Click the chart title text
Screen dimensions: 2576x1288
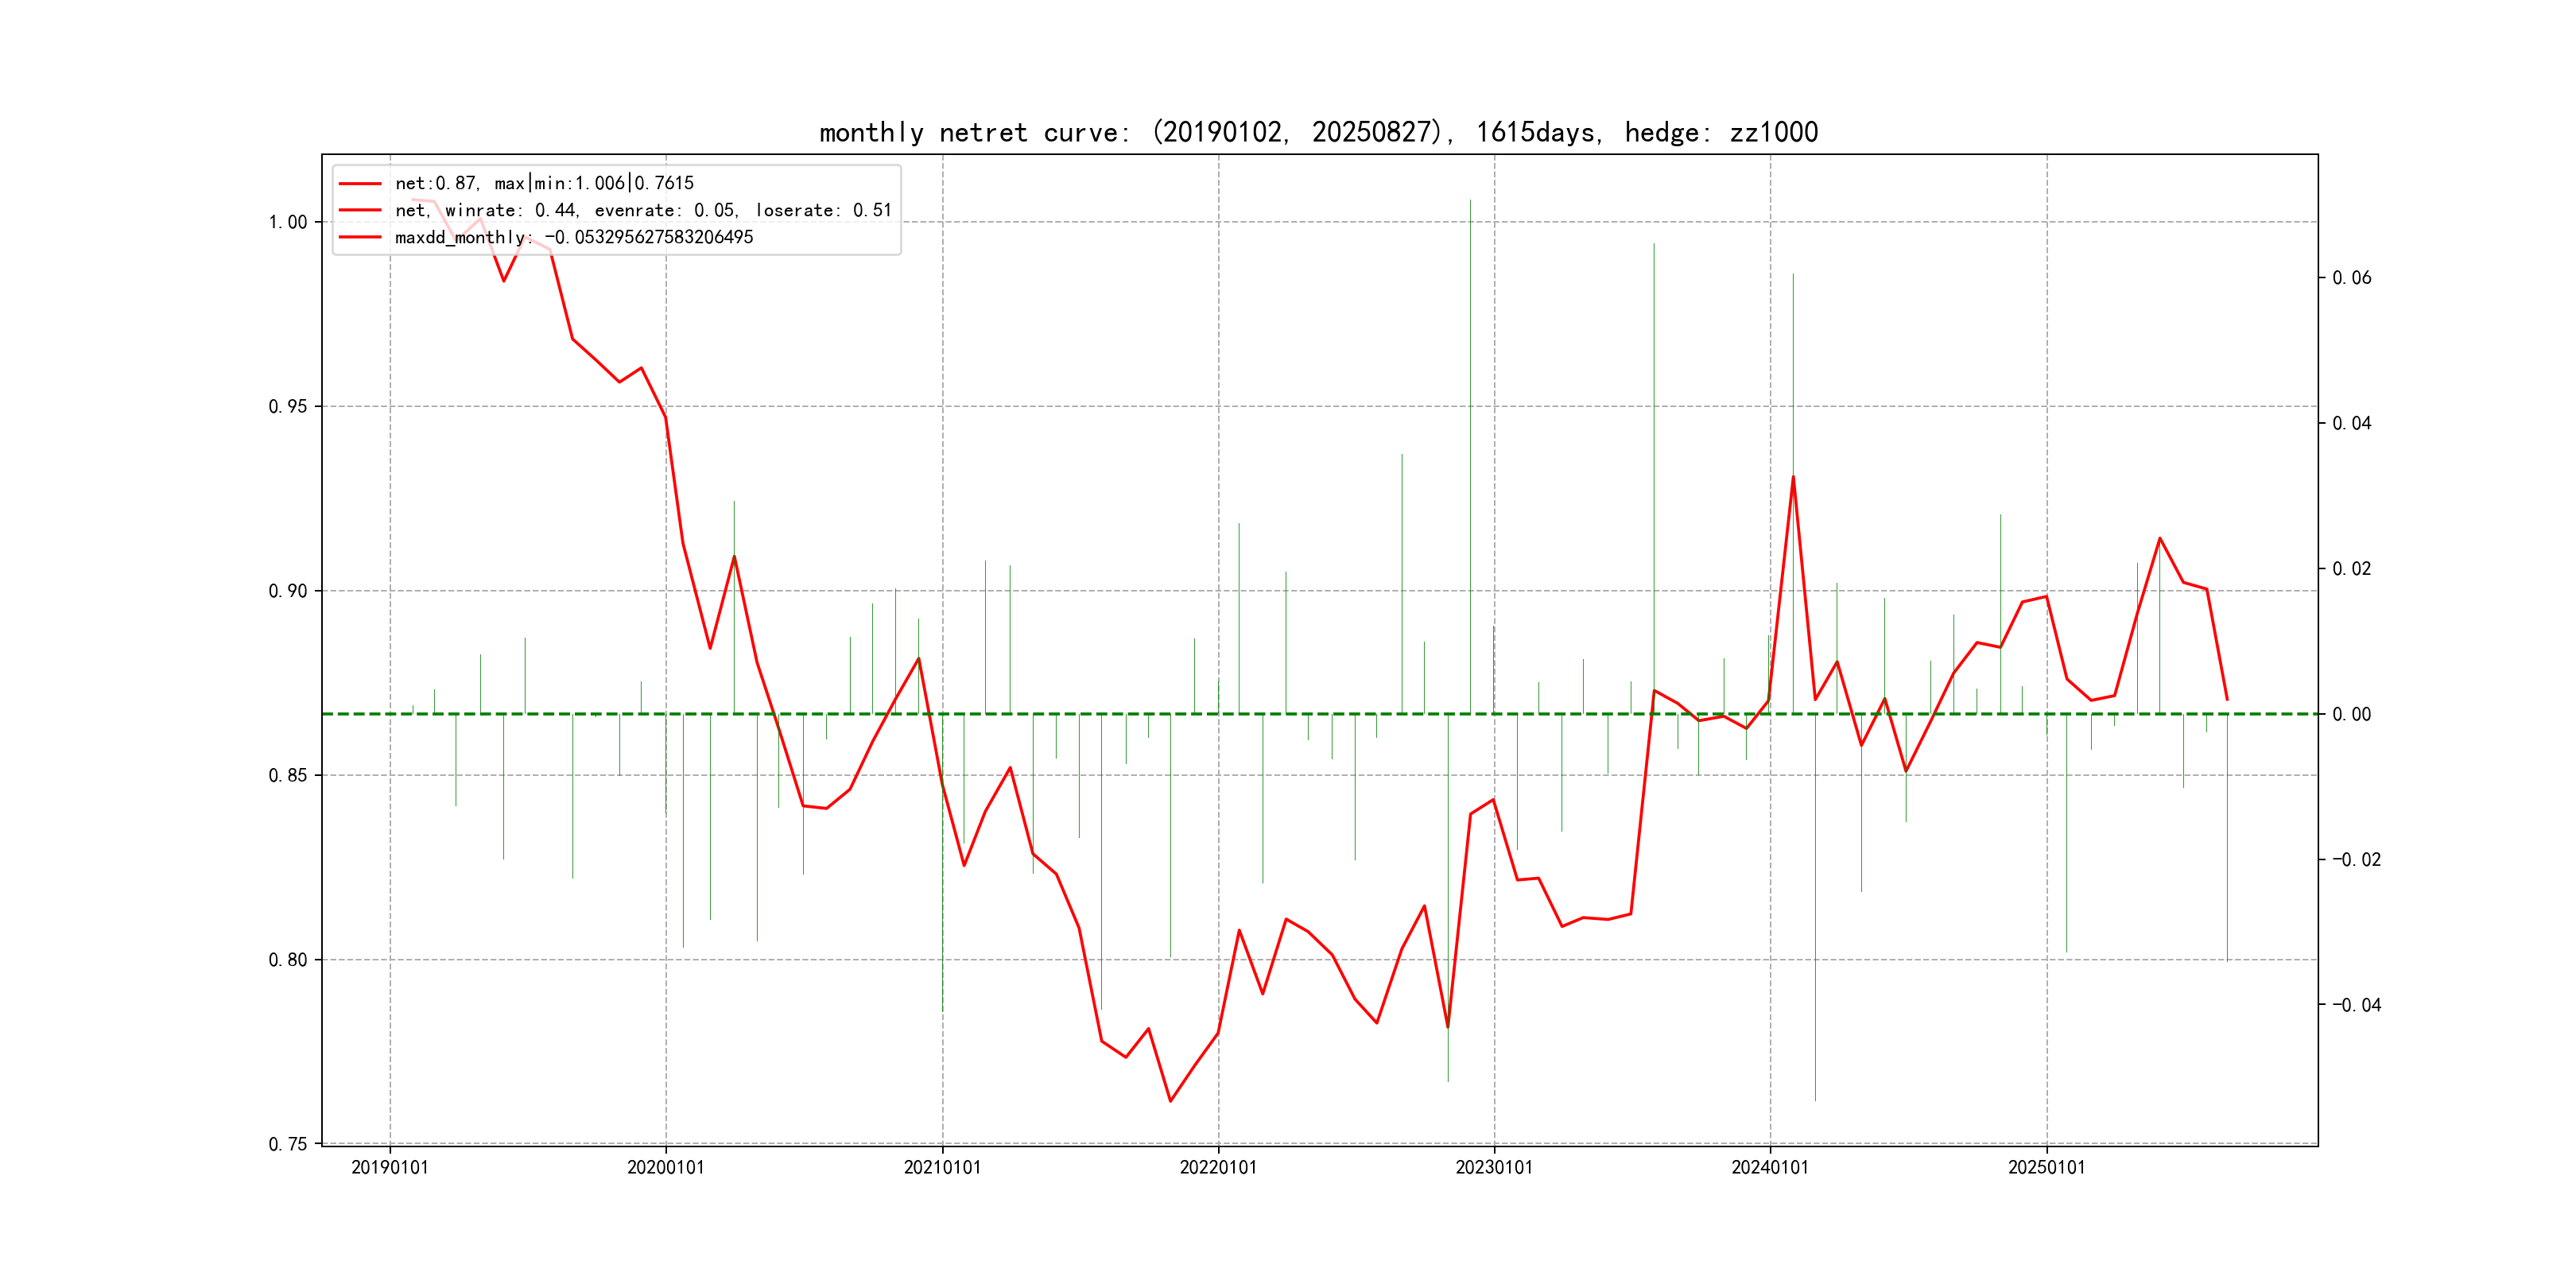[x=1318, y=132]
